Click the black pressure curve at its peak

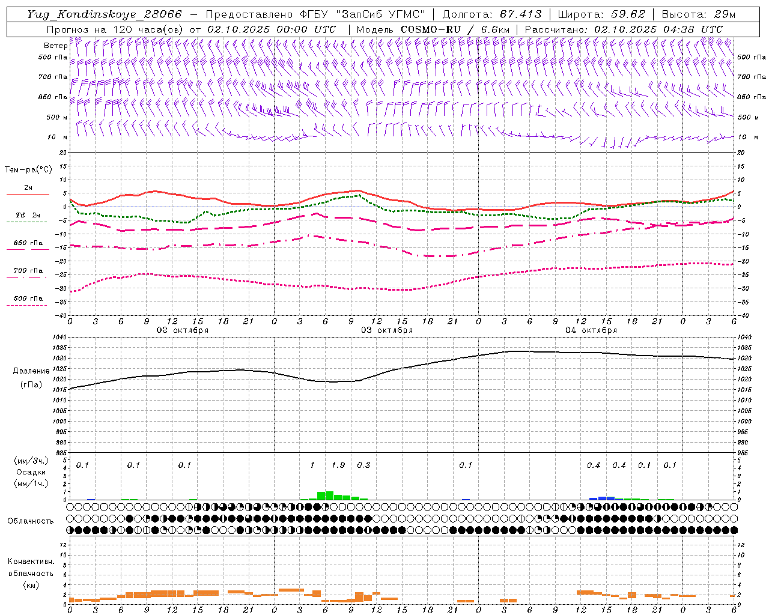click(518, 351)
